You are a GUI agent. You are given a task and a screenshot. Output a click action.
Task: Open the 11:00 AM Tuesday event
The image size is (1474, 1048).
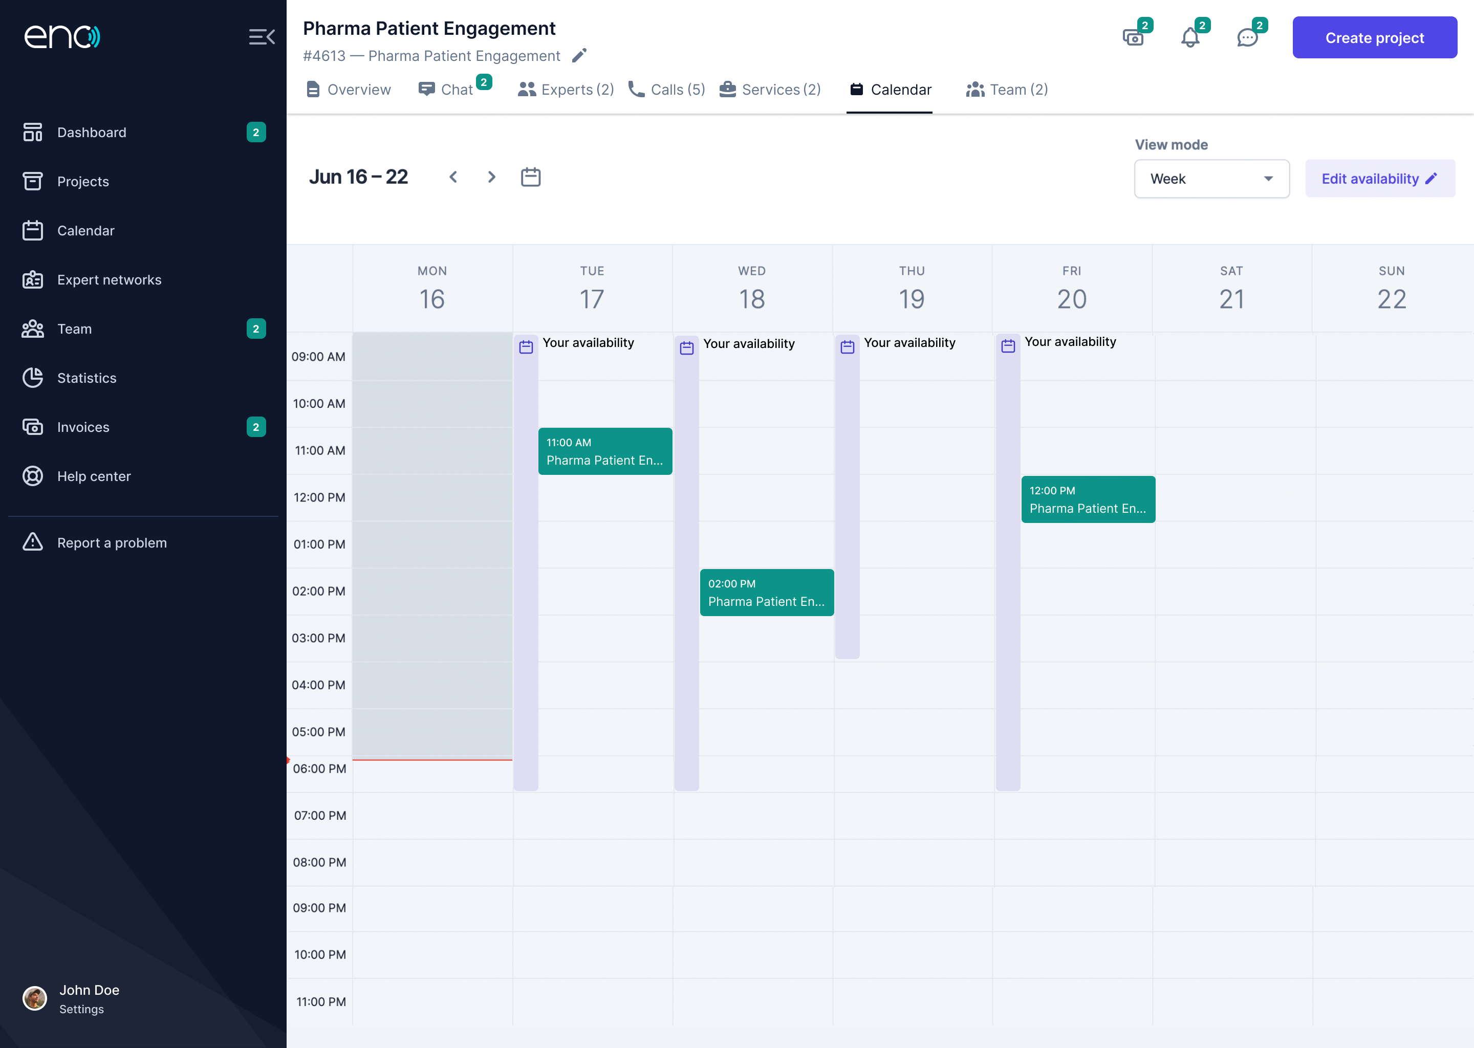tap(605, 451)
